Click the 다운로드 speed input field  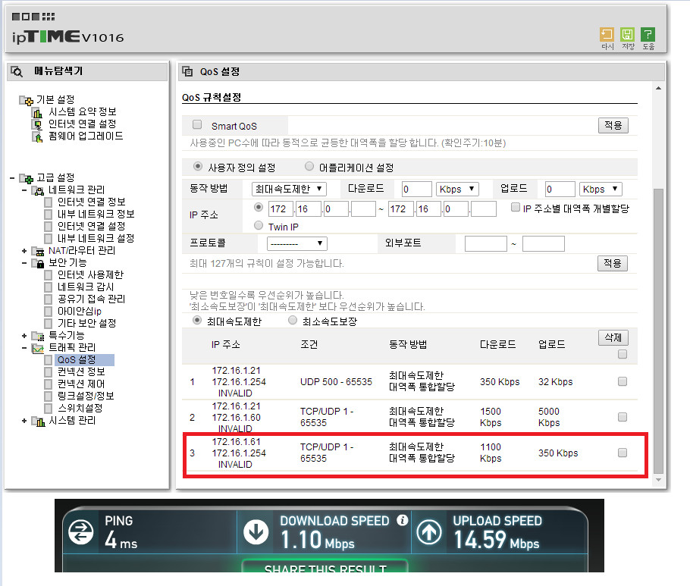click(x=417, y=190)
